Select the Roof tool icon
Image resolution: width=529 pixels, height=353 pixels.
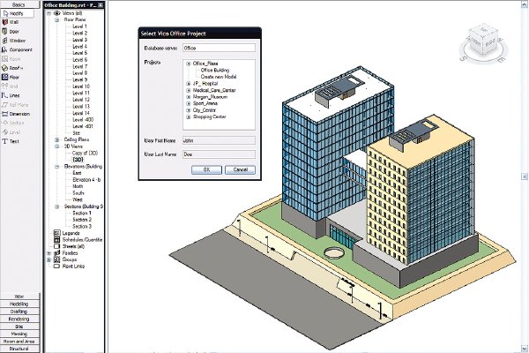point(4,68)
